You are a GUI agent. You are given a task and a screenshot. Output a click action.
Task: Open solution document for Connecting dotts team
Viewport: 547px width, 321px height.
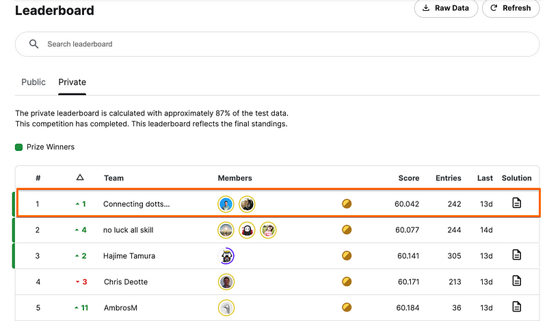click(x=516, y=204)
